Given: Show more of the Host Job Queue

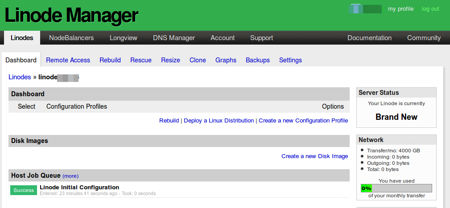Looking at the screenshot, I should coord(70,176).
